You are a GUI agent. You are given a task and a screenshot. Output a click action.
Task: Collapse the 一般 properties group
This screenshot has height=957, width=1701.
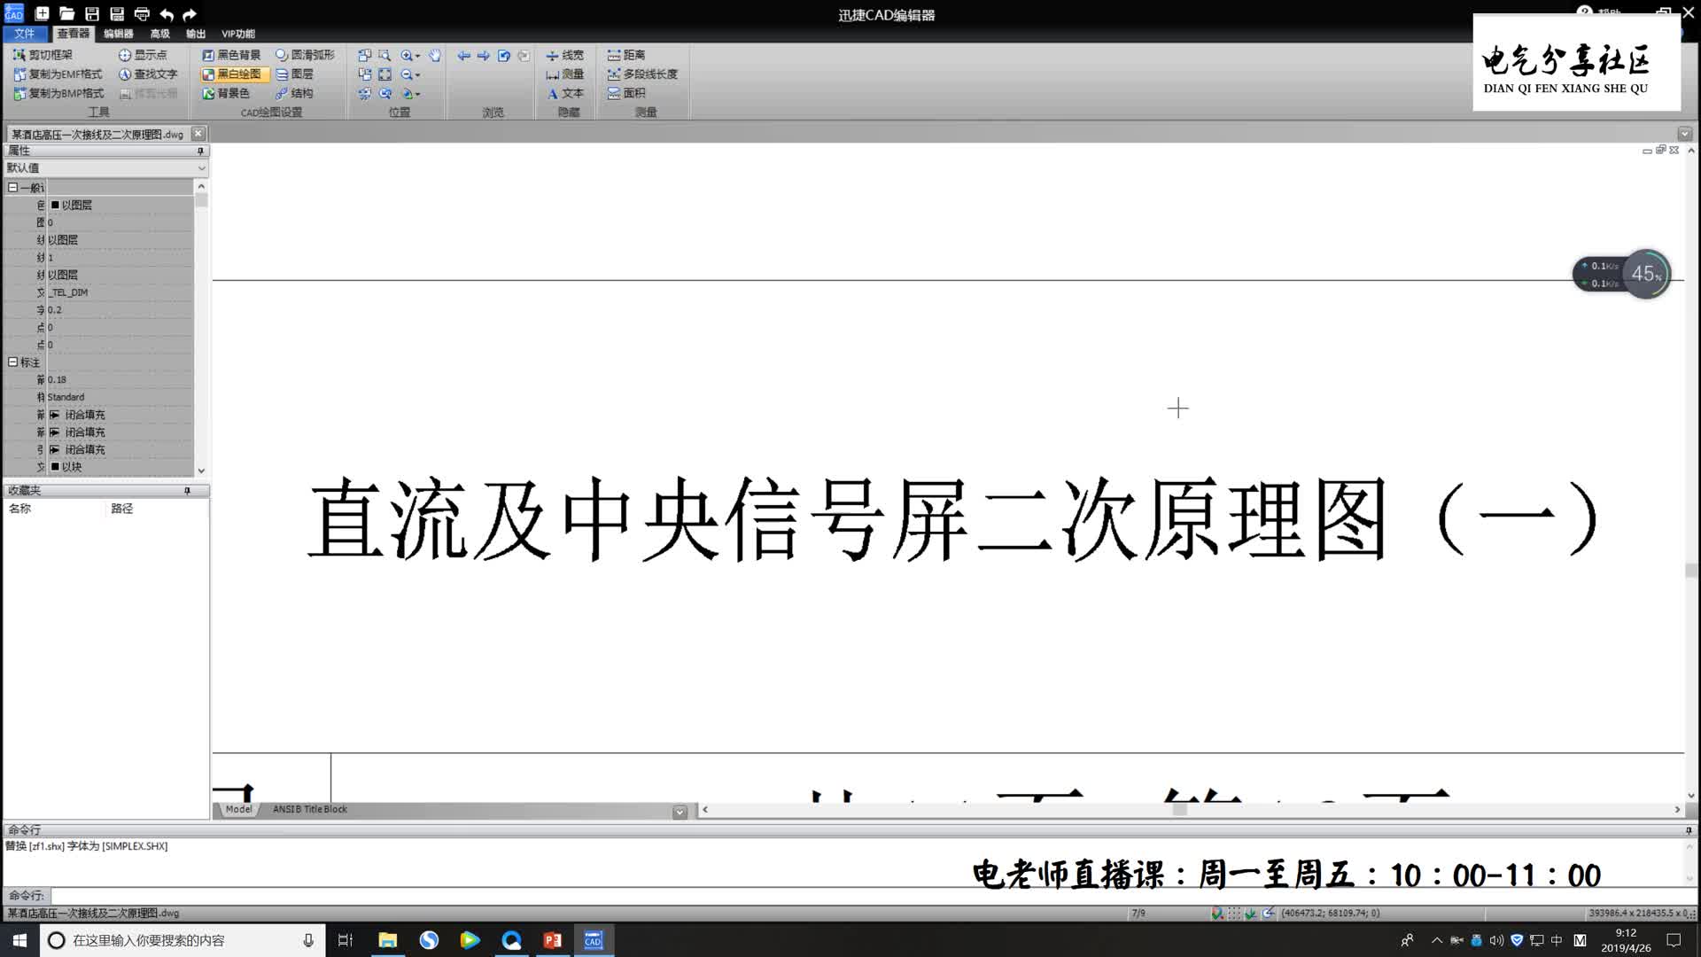click(x=13, y=187)
